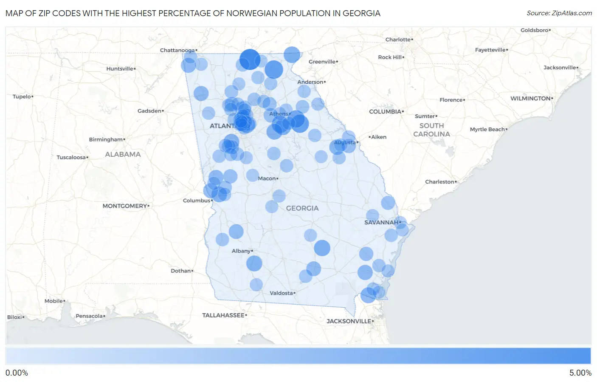Click the Source: ZipAtlas.com attribution
Viewport: 597px width, 382px height.
[559, 13]
